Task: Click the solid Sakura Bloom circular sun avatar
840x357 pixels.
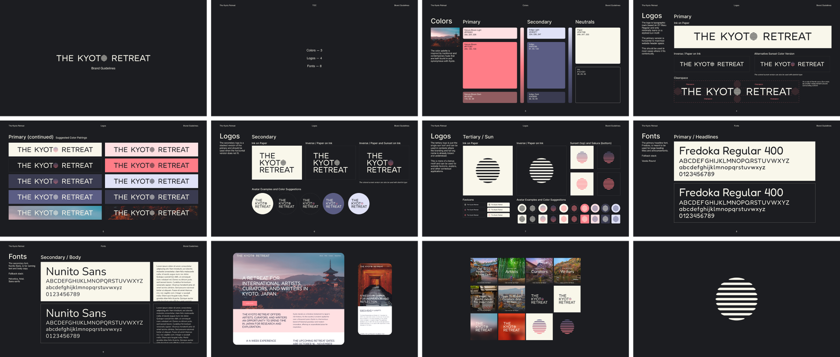Action: [584, 209]
